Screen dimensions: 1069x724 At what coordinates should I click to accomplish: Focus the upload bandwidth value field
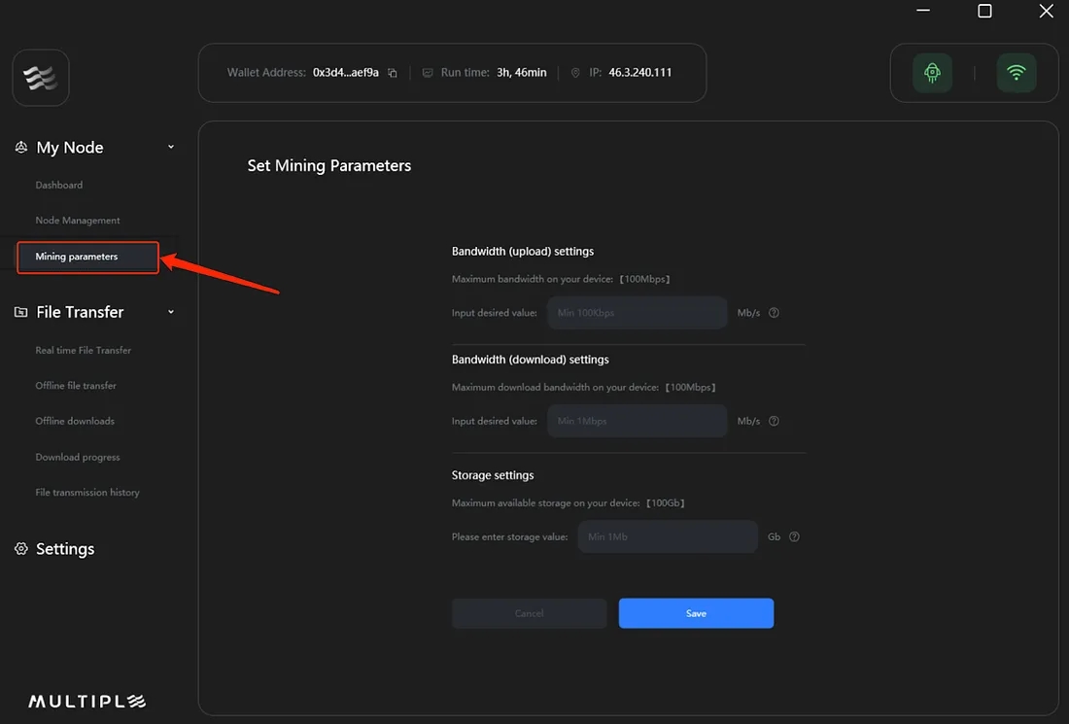click(637, 313)
